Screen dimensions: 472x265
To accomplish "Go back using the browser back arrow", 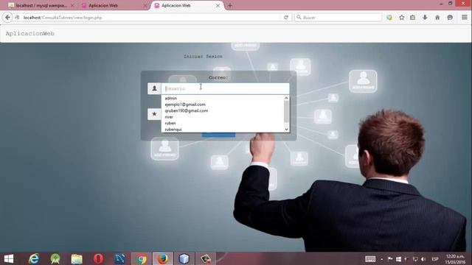I will [7, 18].
